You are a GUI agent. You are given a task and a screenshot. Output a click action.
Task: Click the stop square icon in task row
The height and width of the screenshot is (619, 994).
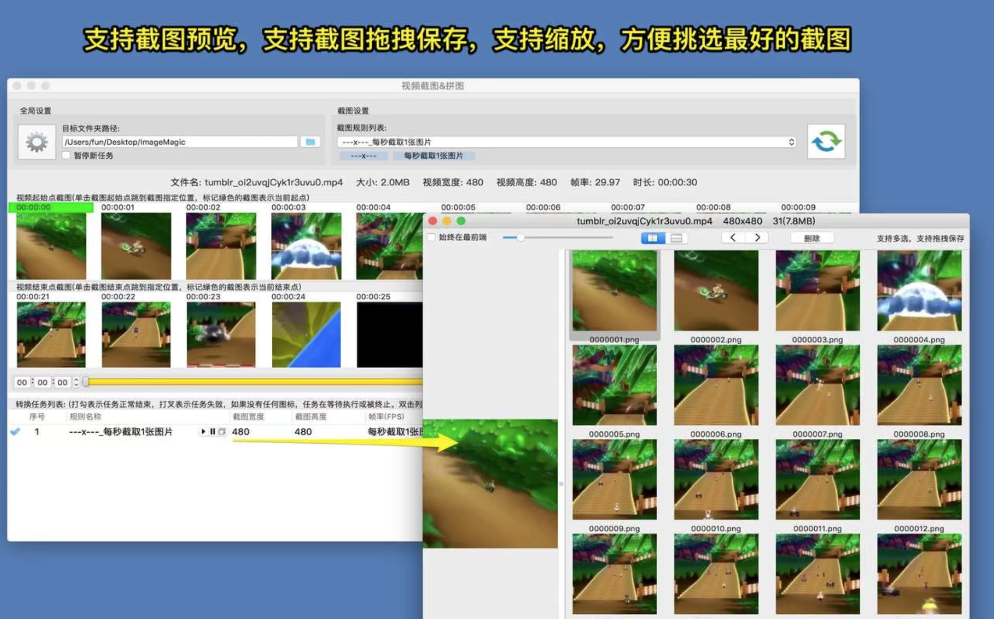pos(221,431)
